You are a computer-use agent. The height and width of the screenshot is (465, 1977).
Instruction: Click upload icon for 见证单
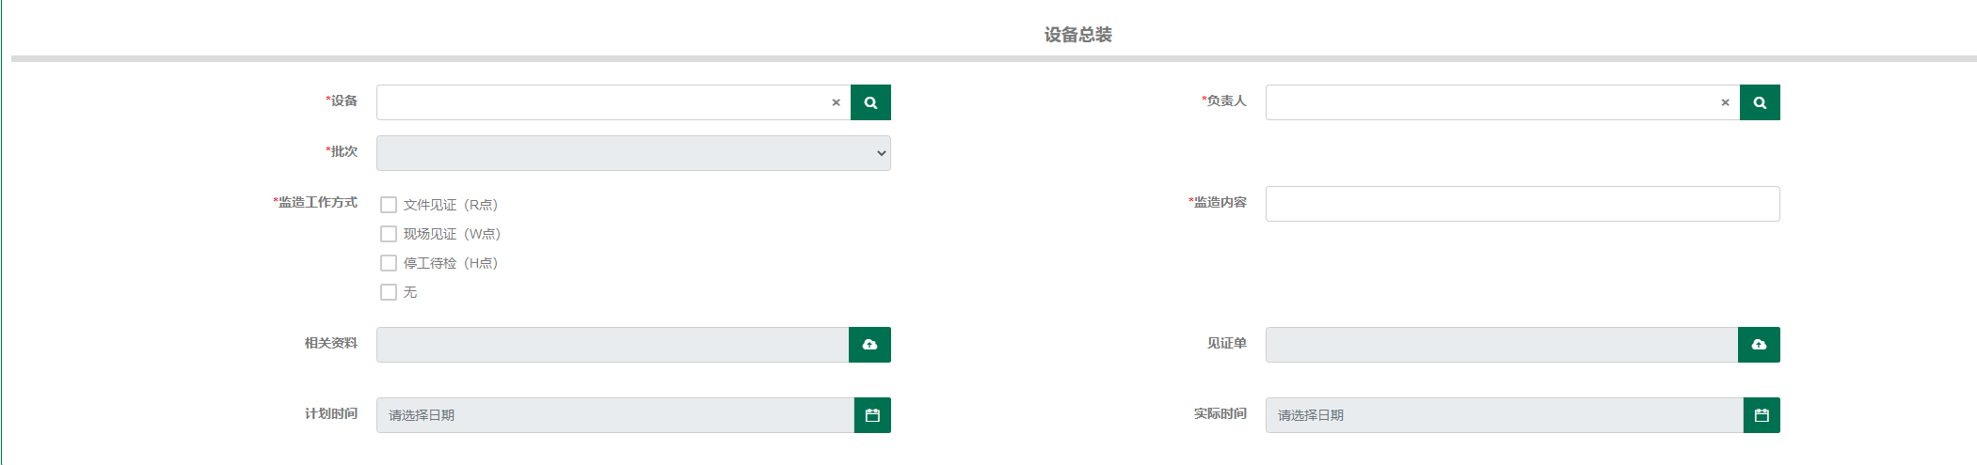click(1759, 345)
